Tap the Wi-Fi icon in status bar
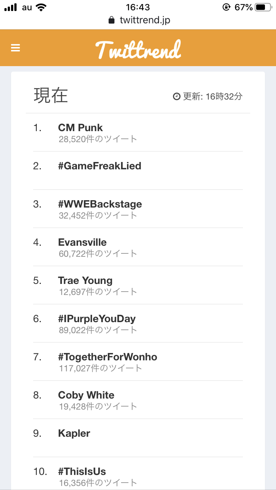Image resolution: width=276 pixels, height=490 pixels. (41, 7)
